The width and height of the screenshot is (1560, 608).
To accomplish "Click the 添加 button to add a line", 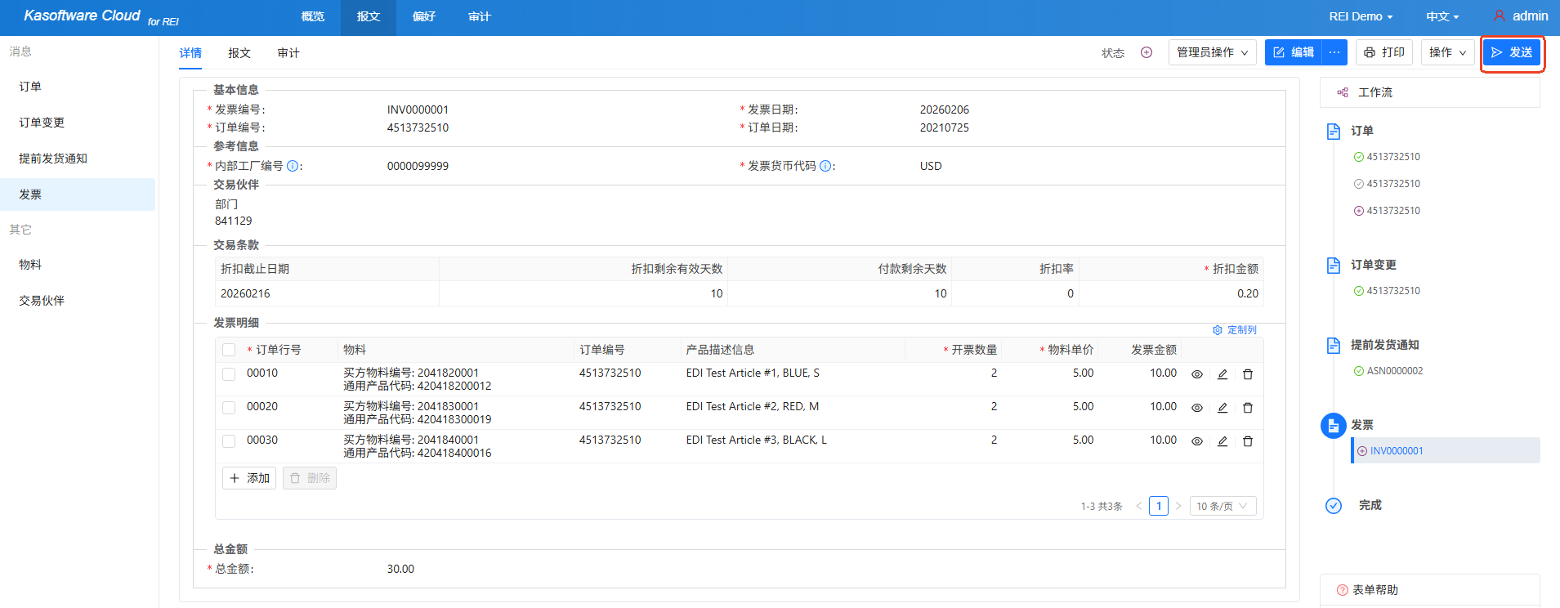I will point(249,478).
